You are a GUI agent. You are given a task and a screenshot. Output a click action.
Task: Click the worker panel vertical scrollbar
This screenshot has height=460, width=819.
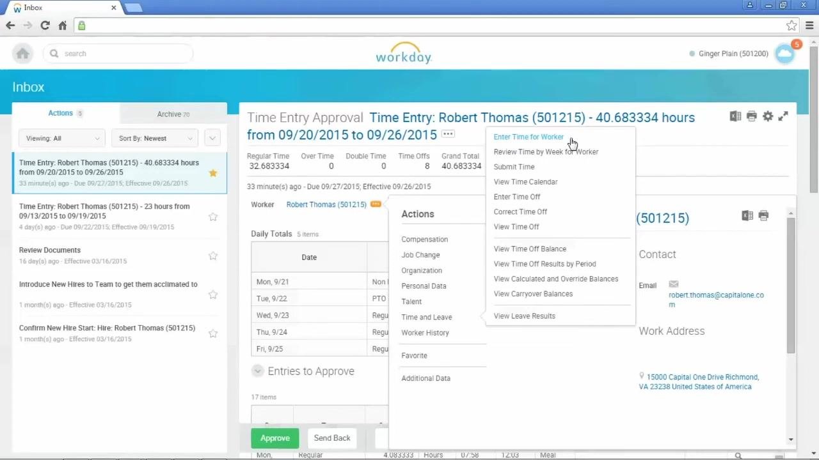tap(791, 286)
